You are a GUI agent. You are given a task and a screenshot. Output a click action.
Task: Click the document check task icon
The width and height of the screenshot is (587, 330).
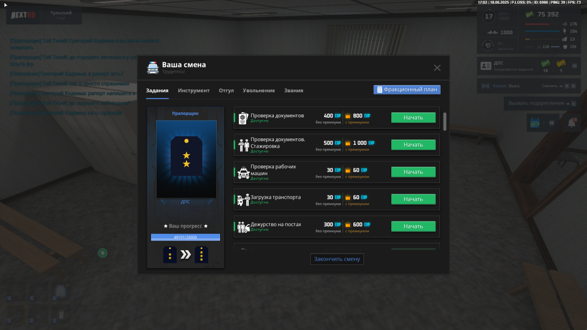pyautogui.click(x=243, y=118)
